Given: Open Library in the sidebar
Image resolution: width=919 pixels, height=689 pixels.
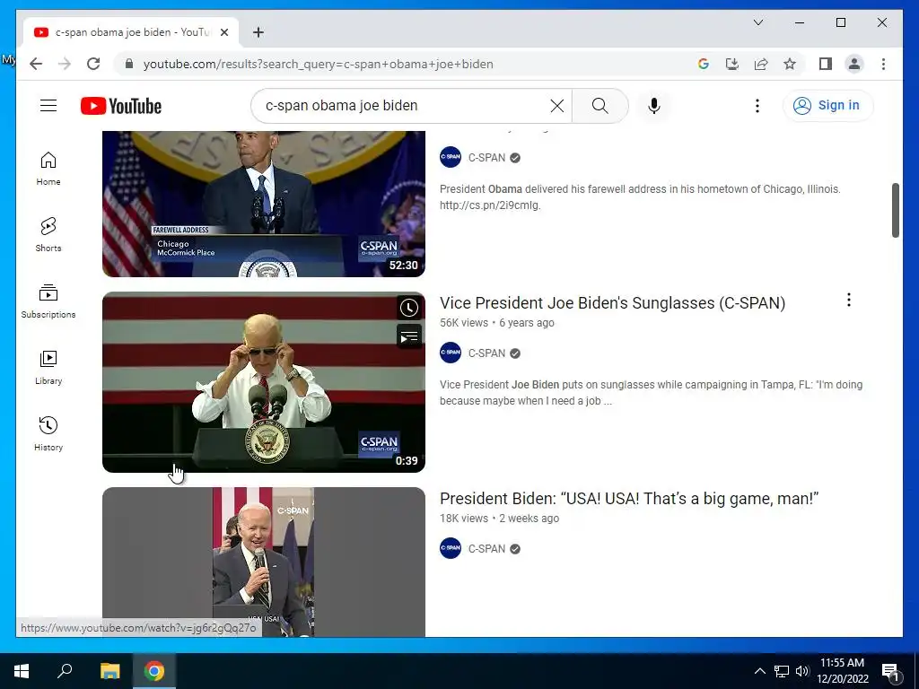Looking at the screenshot, I should click(x=48, y=367).
